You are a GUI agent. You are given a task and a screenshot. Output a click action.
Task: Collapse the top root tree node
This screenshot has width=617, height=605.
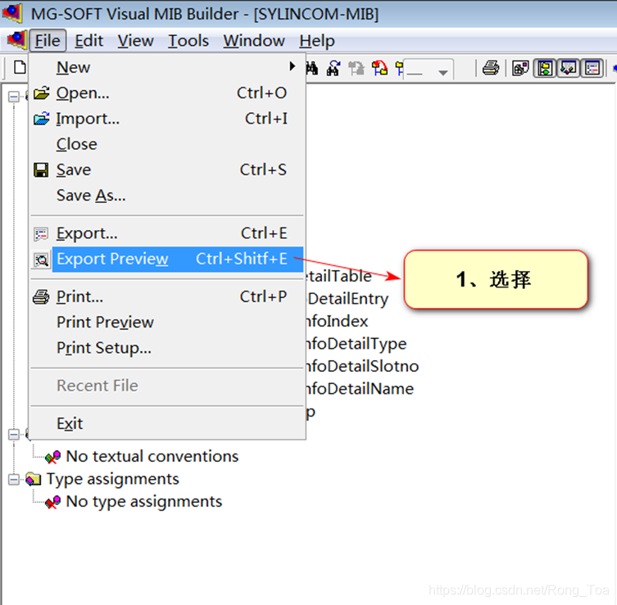(14, 97)
